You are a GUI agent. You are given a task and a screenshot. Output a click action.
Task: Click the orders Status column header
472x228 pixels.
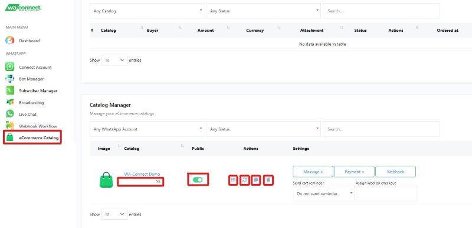360,31
